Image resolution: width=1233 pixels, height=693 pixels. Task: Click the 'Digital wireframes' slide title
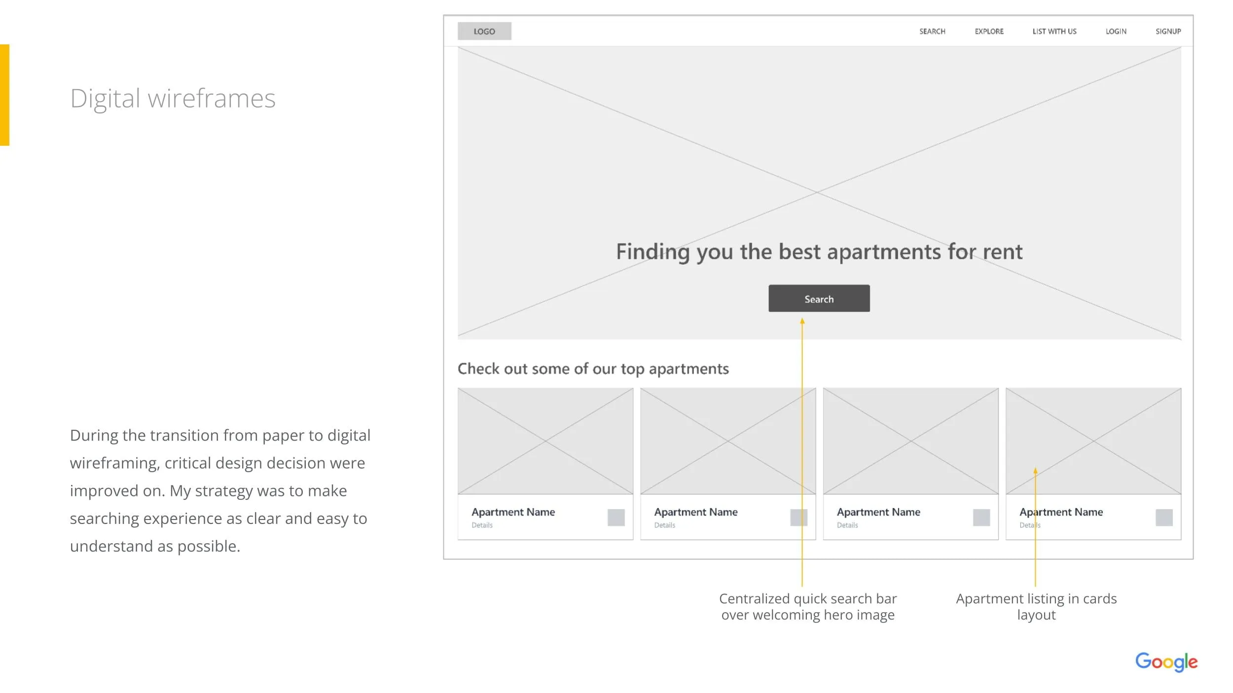click(x=173, y=98)
